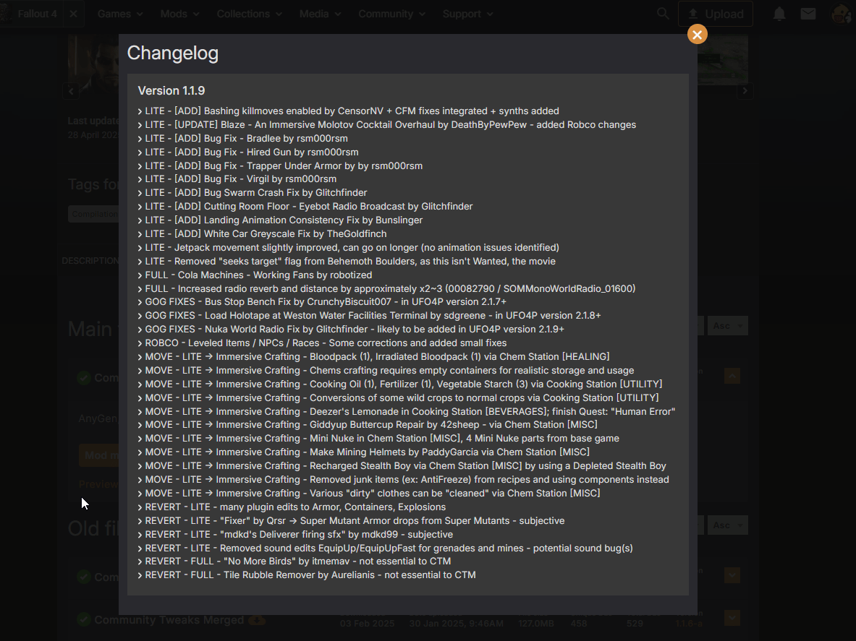Open the Games menu
Viewport: 856px width, 641px height.
tap(120, 14)
